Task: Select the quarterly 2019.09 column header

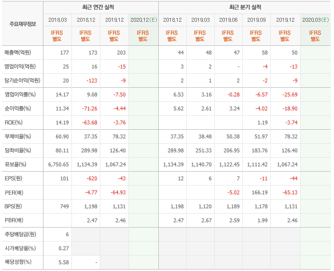Action: (x=256, y=20)
